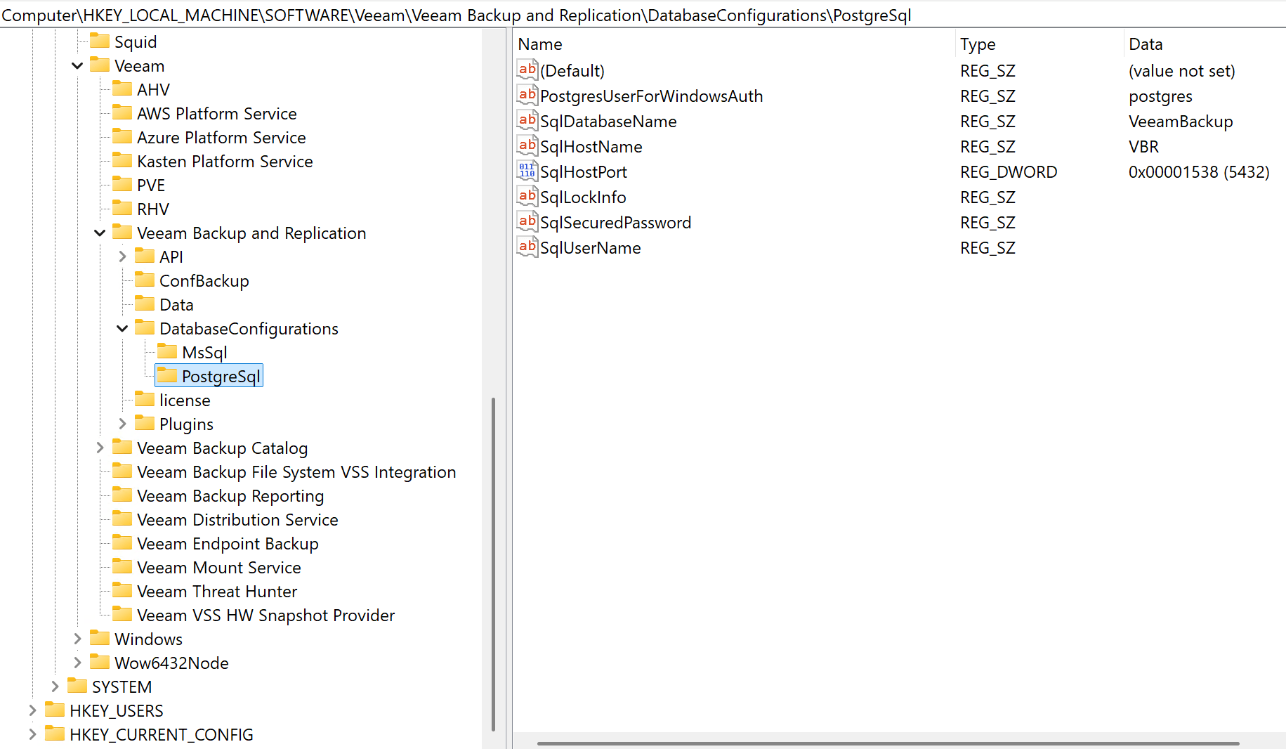
Task: Collapse the Veeam Backup and Replication key
Action: point(100,233)
